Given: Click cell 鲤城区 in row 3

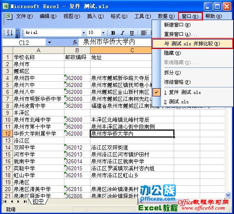Looking at the screenshot, I should coord(38,71).
